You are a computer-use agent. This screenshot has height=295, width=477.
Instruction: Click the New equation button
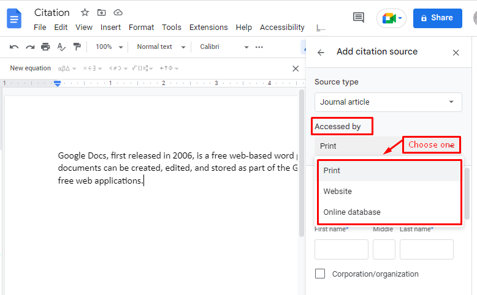(x=31, y=68)
